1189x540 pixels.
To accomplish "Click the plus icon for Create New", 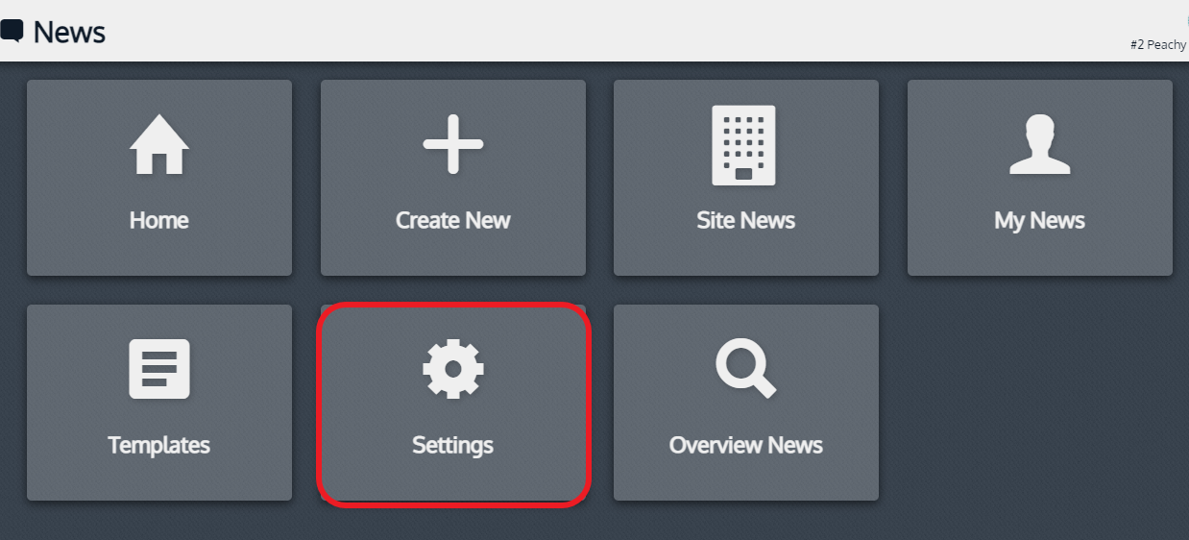I will pos(453,144).
